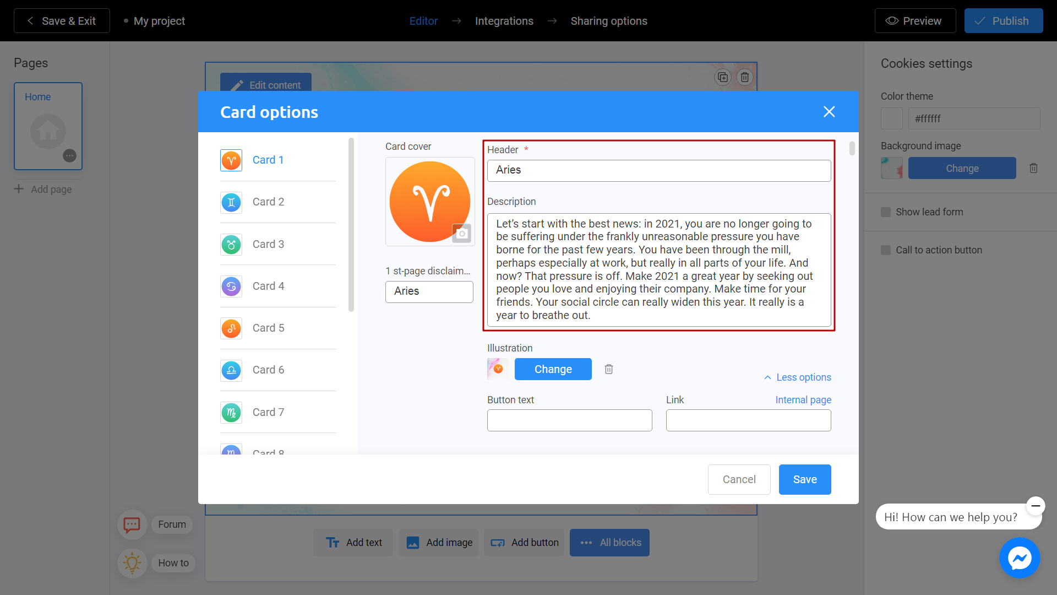Screen dimensions: 1057x595
Task: Click the Virgo zodiac icon for Card 7
Action: [231, 412]
